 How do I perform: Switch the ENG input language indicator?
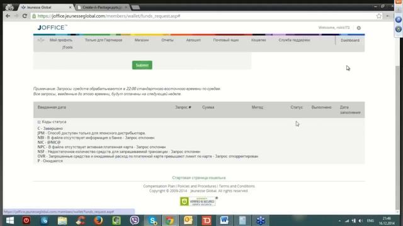coord(370,220)
